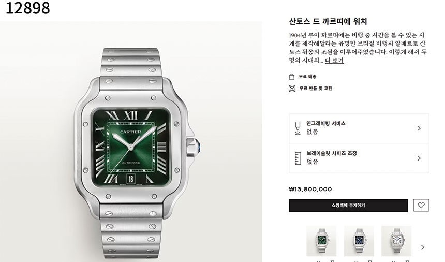
Task: Expand the engraving service option chevron
Action: tap(419, 128)
